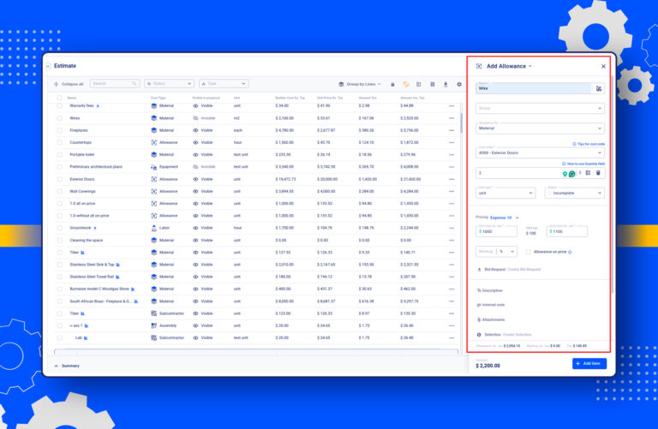The height and width of the screenshot is (429, 658).
Task: Click the catalog icon beside the Name field
Action: 599,88
